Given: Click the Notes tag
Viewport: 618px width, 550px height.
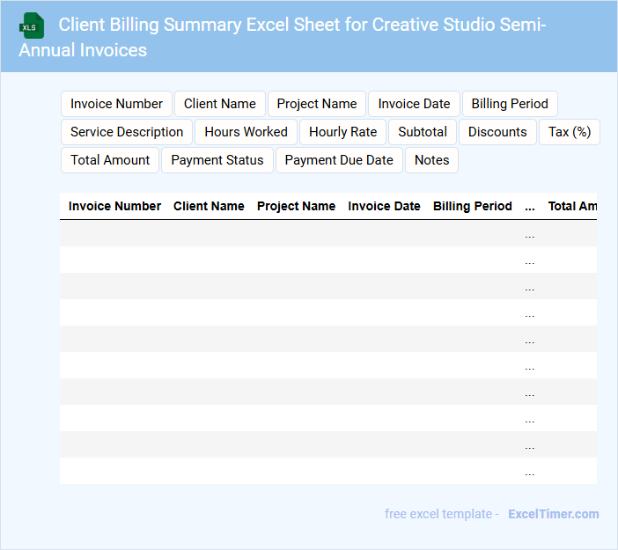Looking at the screenshot, I should [431, 160].
